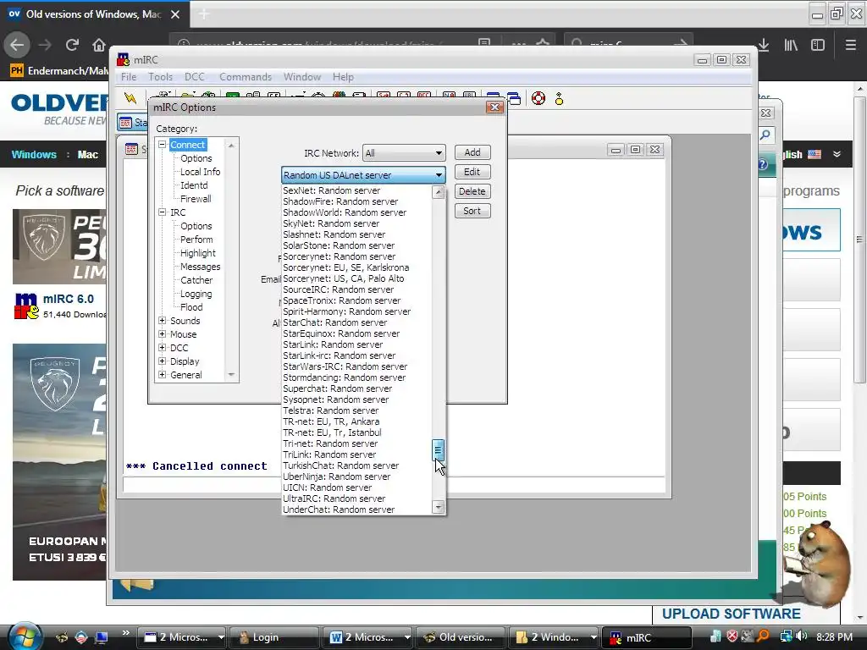Expand the Mouse category

pyautogui.click(x=162, y=333)
